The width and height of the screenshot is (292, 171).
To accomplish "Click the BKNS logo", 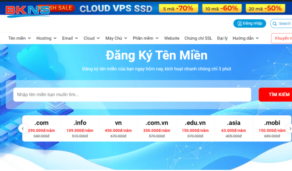I will pyautogui.click(x=28, y=11).
